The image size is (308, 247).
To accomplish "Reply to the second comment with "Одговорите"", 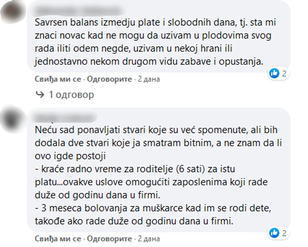I will (109, 238).
